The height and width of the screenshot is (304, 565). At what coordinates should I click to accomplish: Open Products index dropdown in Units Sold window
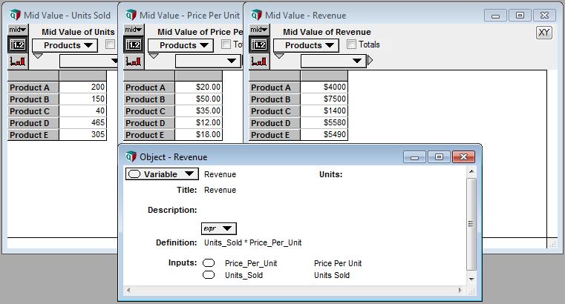[x=65, y=45]
